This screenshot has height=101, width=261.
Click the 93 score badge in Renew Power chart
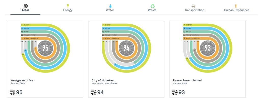pos(208,48)
